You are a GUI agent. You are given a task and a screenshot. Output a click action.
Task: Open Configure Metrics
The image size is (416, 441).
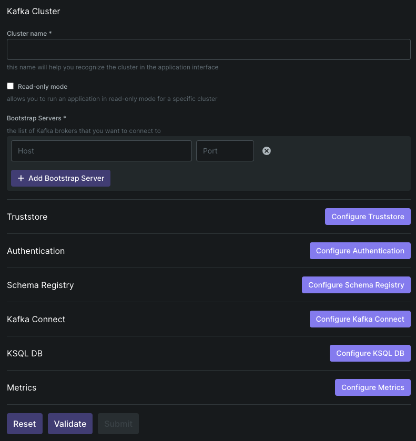pos(373,387)
